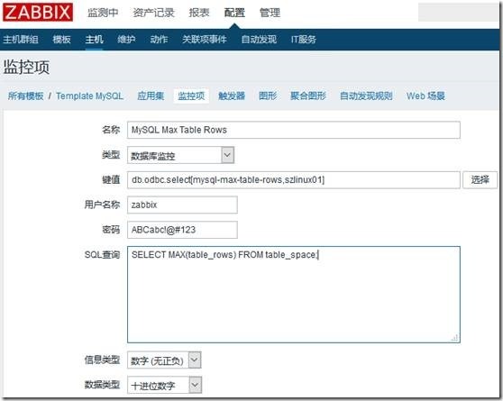Open the 类型 dropdown arrow
503x401 pixels.
click(x=227, y=155)
